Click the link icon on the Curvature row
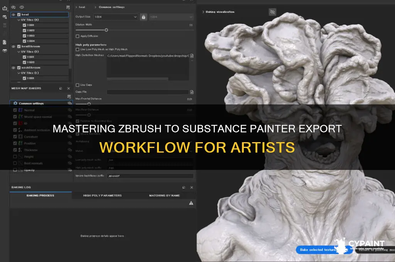Viewport: 395px width, 262px height. [70, 136]
